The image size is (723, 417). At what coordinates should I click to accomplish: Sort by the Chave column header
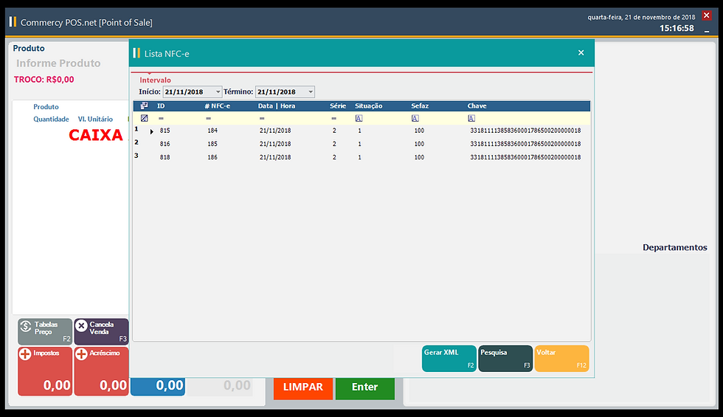(477, 106)
